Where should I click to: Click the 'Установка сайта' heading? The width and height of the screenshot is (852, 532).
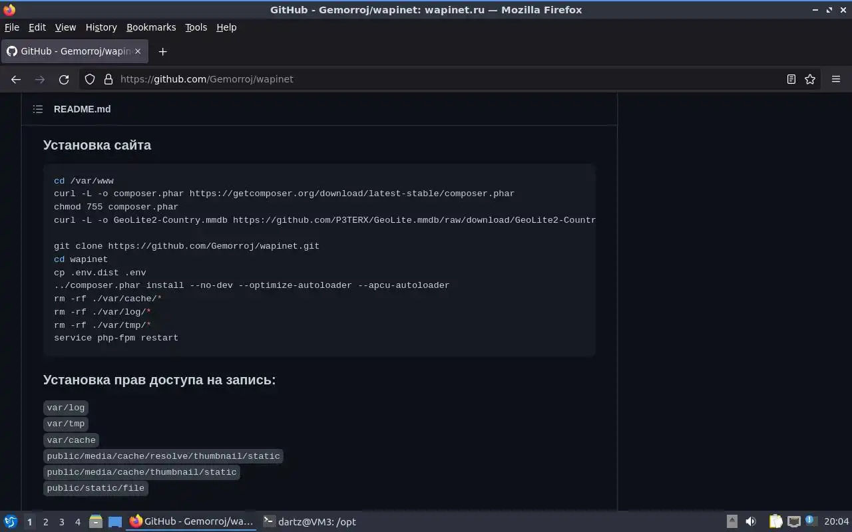tap(97, 145)
